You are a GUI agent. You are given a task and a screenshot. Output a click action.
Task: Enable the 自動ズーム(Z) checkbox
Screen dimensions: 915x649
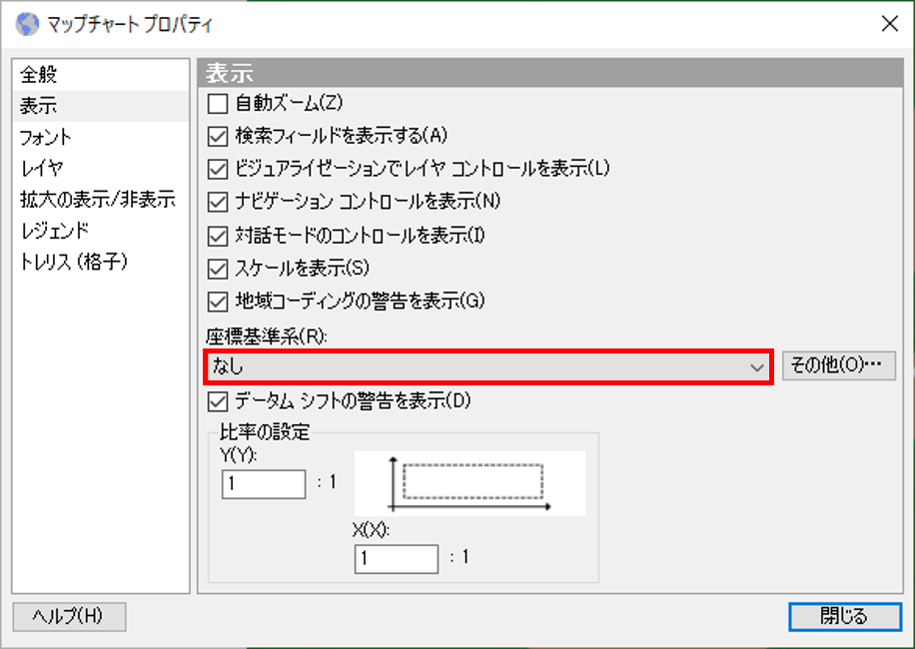pyautogui.click(x=218, y=104)
